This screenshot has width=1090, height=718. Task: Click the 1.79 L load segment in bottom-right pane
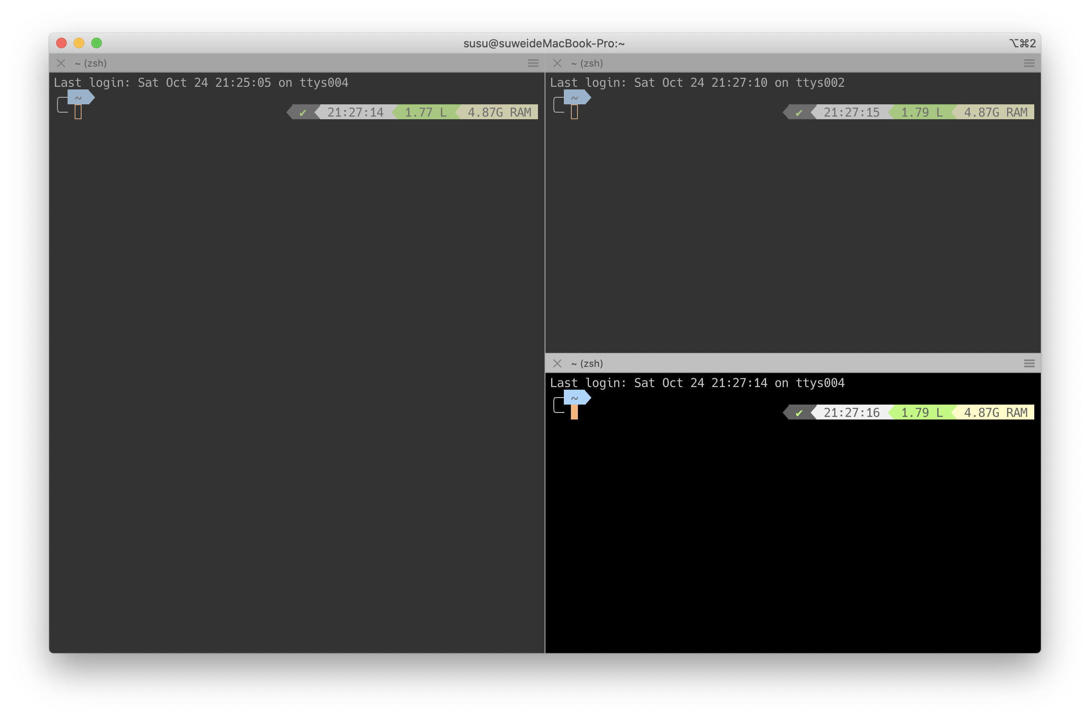click(x=922, y=412)
